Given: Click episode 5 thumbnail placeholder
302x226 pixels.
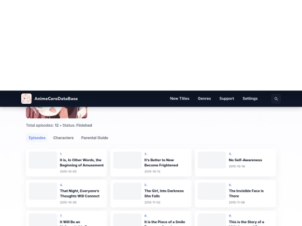Looking at the screenshot, I should (128, 191).
